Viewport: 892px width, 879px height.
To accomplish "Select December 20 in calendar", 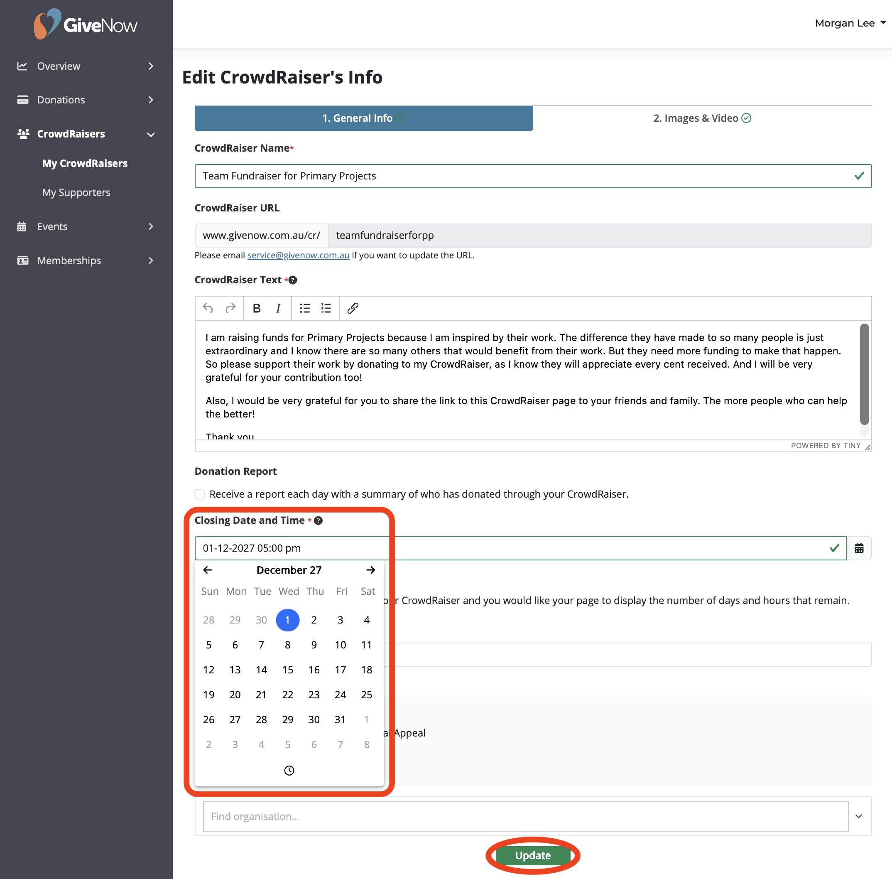I will pyautogui.click(x=235, y=695).
